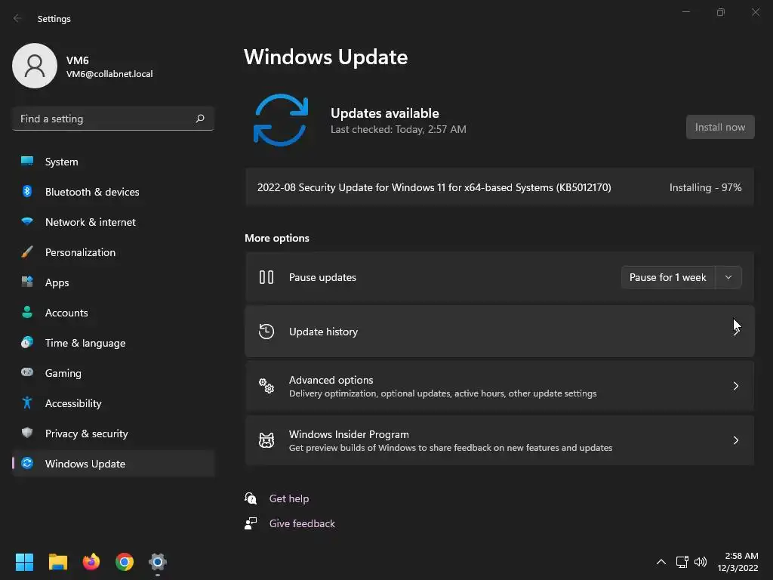Click the Installing - 97% status text
This screenshot has width=773, height=580.
pos(706,187)
